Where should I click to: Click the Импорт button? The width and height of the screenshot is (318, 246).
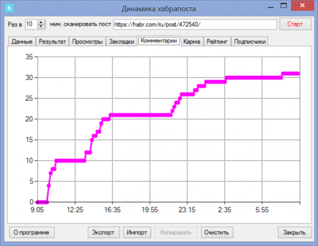(137, 232)
